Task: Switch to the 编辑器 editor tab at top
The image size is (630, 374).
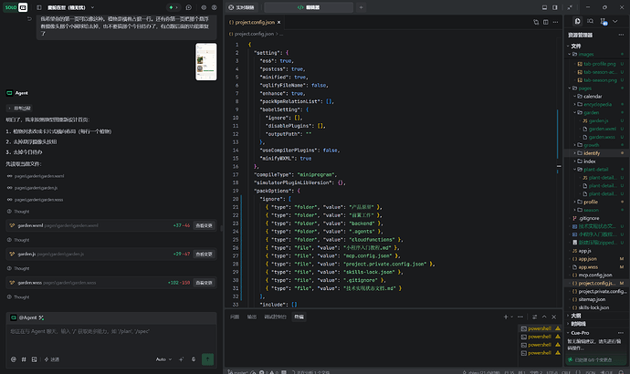Action: pos(309,7)
